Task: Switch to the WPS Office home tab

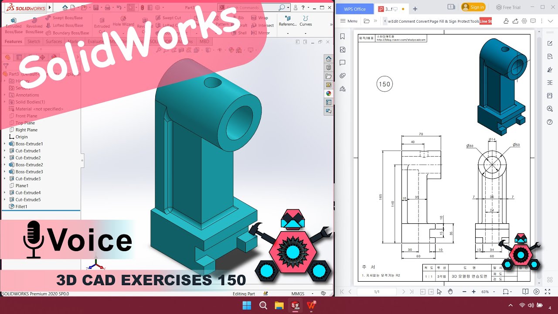Action: pyautogui.click(x=355, y=9)
